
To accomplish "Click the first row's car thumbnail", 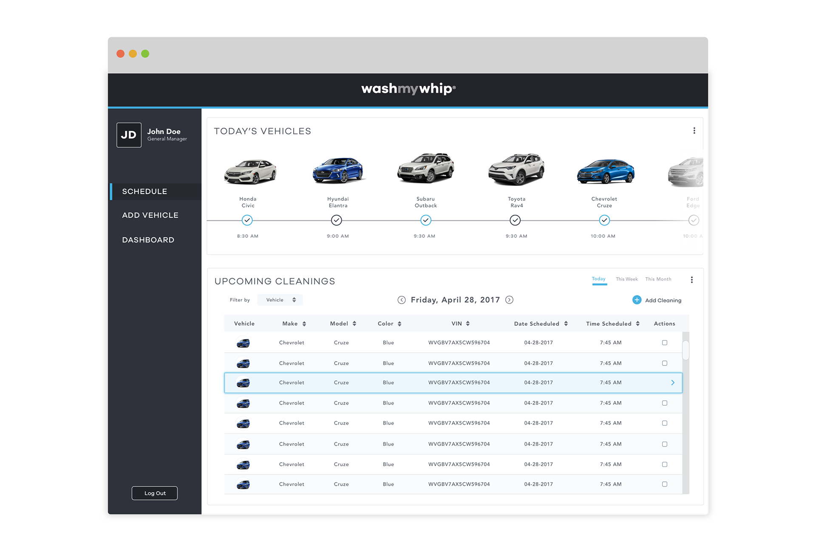I will [243, 343].
